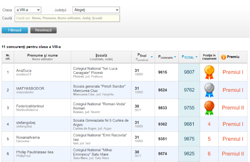Expand the Județul dropdown

[x=96, y=10]
